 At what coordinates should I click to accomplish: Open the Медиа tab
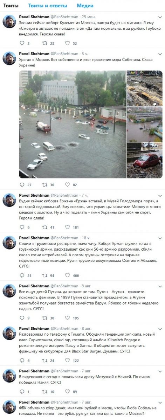click(x=85, y=6)
